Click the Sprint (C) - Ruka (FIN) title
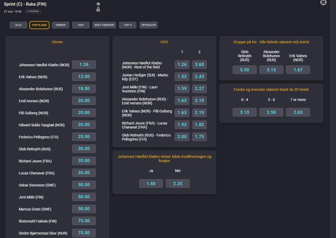The width and height of the screenshot is (336, 238). click(x=25, y=4)
